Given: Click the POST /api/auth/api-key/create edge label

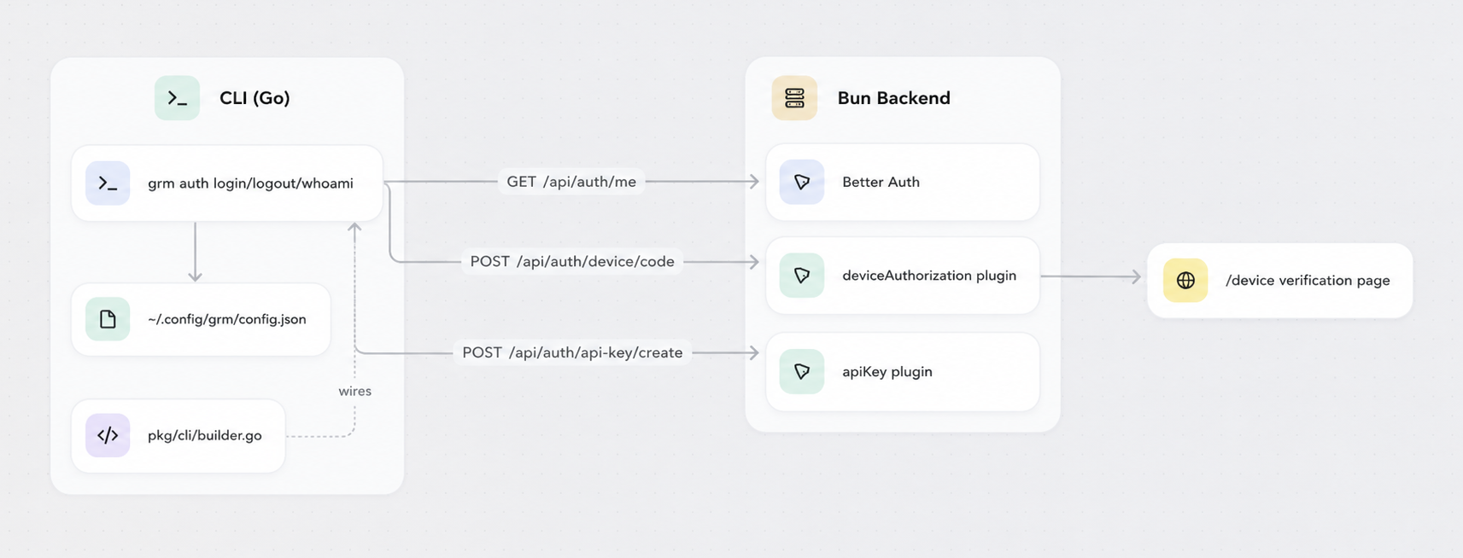Looking at the screenshot, I should click(572, 352).
